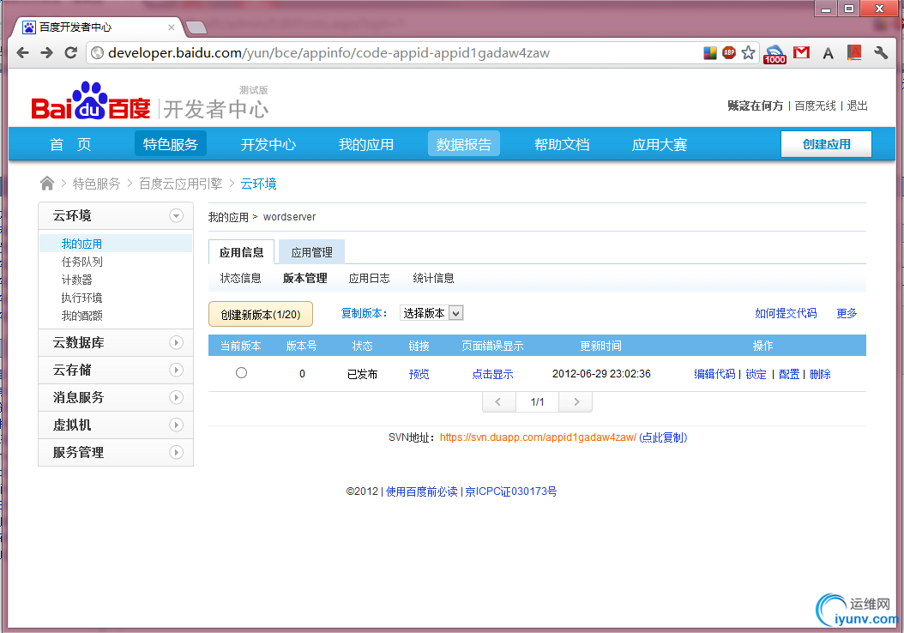Open the Chrome wrench settings menu
Image resolution: width=904 pixels, height=633 pixels.
click(880, 52)
